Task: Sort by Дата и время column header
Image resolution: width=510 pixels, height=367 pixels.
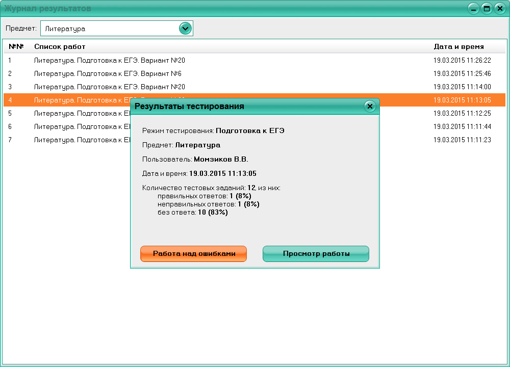Action: [x=458, y=47]
